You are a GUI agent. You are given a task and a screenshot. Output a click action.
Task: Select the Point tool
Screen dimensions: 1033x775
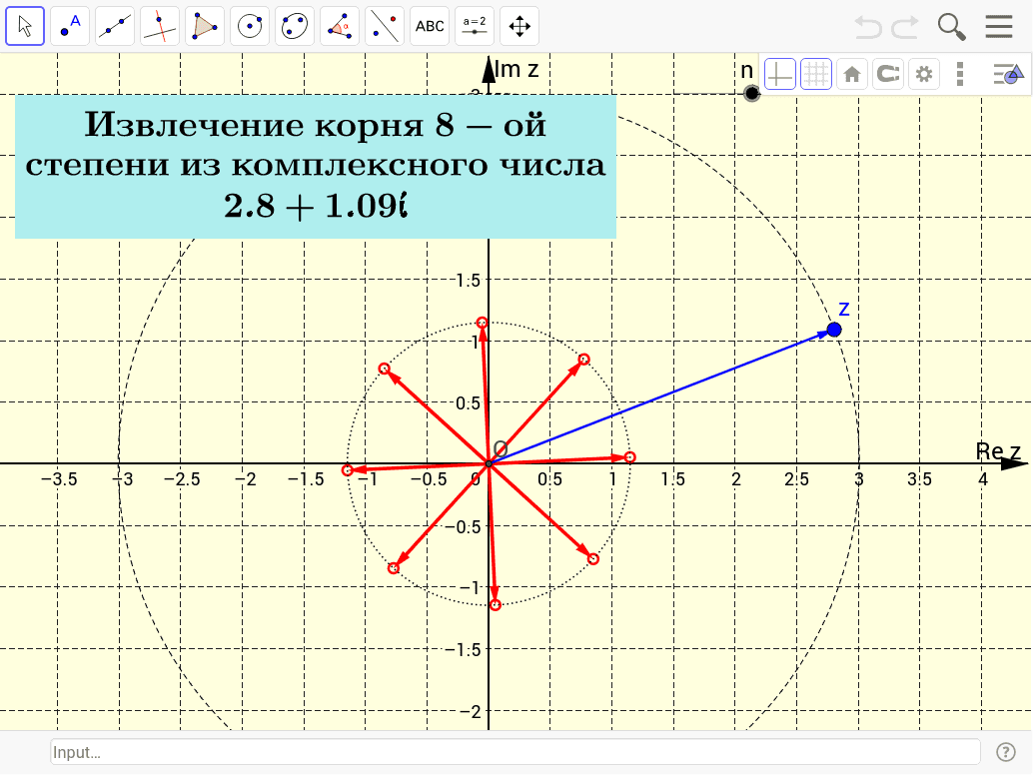pos(70,26)
